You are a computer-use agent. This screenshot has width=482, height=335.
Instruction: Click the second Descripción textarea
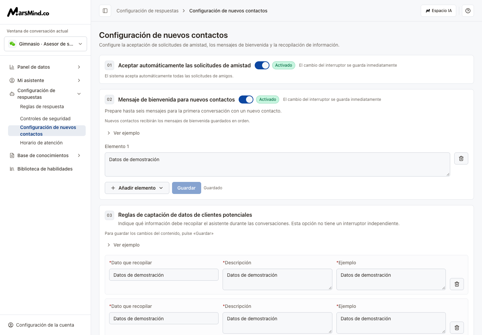pyautogui.click(x=277, y=323)
